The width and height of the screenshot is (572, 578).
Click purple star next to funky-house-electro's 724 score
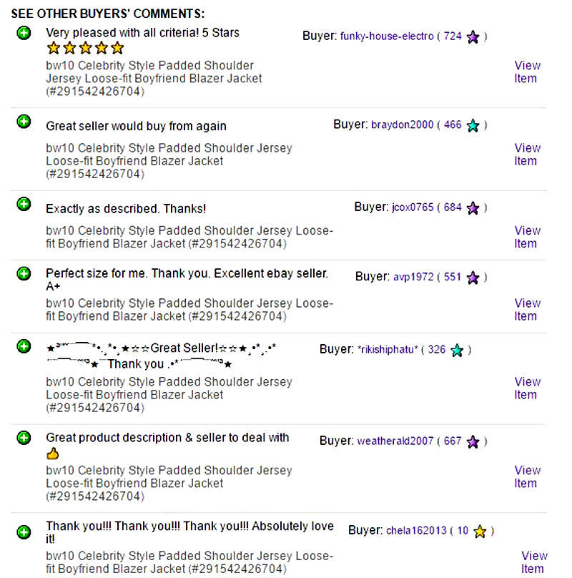coord(473,37)
